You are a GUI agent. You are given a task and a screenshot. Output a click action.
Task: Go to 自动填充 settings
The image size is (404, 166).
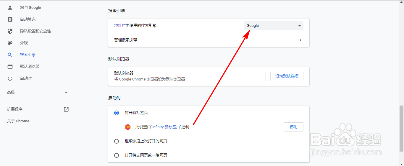pyautogui.click(x=28, y=19)
